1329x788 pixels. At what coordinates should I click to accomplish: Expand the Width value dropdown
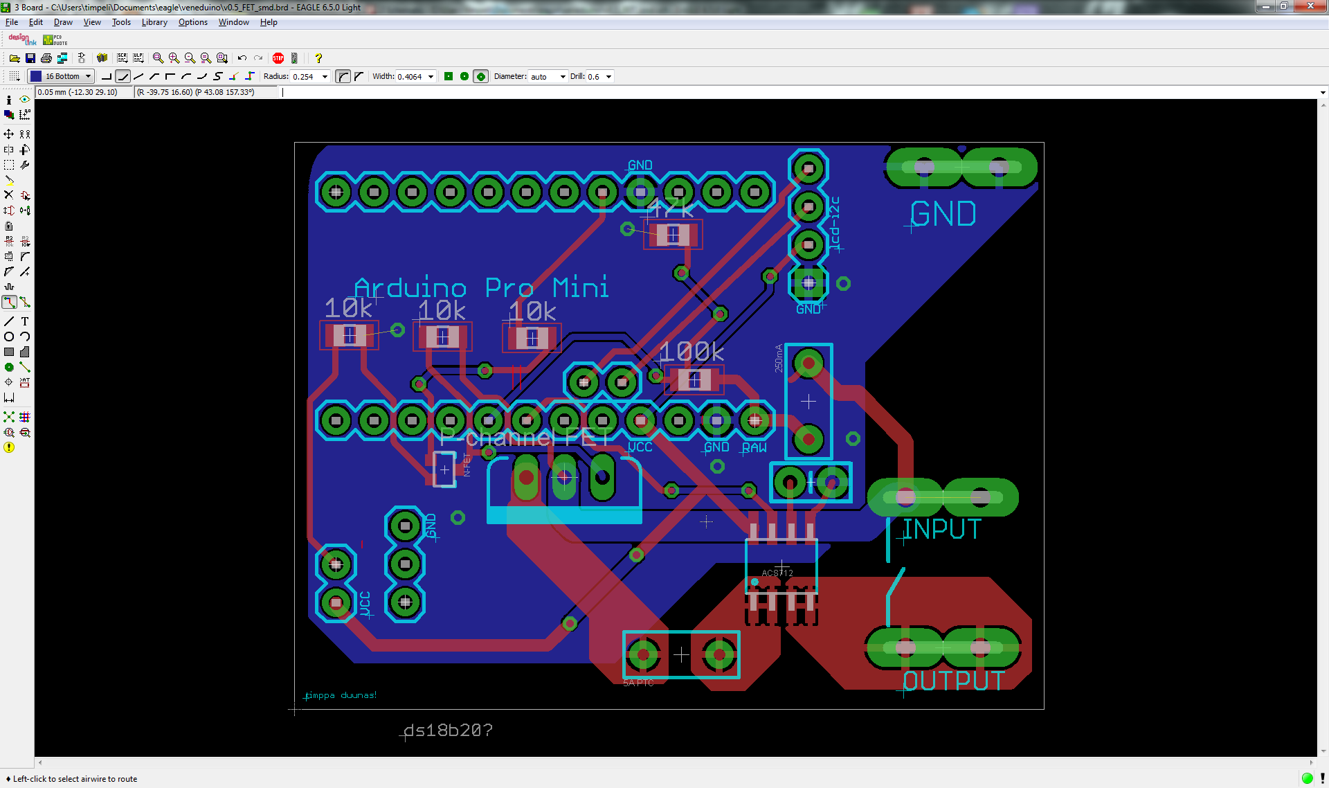coord(431,76)
